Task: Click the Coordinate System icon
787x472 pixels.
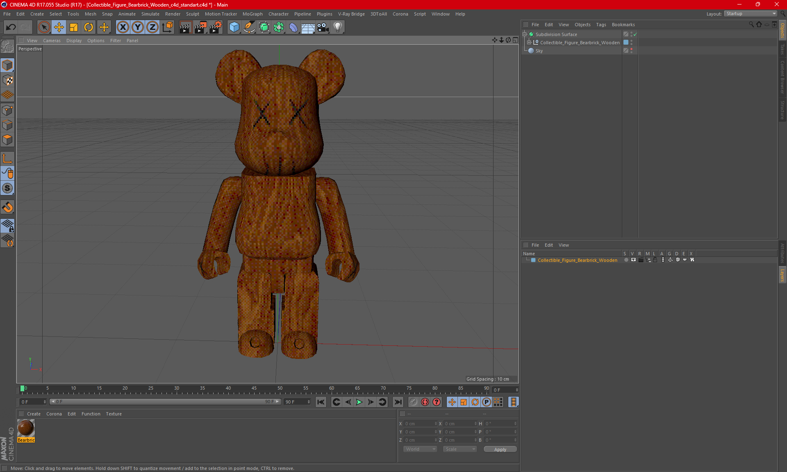Action: click(x=168, y=27)
